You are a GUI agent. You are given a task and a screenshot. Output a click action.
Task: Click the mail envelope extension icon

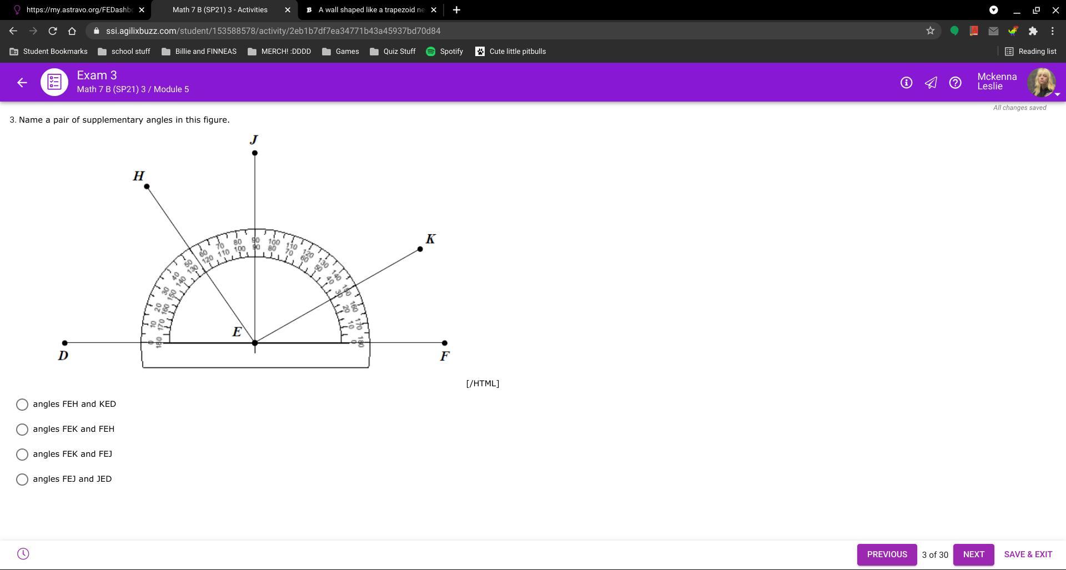[x=993, y=31]
